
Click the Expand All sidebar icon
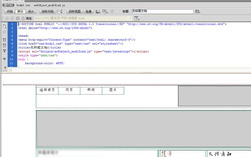[x=4, y=51]
